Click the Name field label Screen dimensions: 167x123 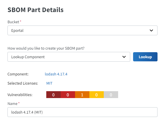[12, 104]
